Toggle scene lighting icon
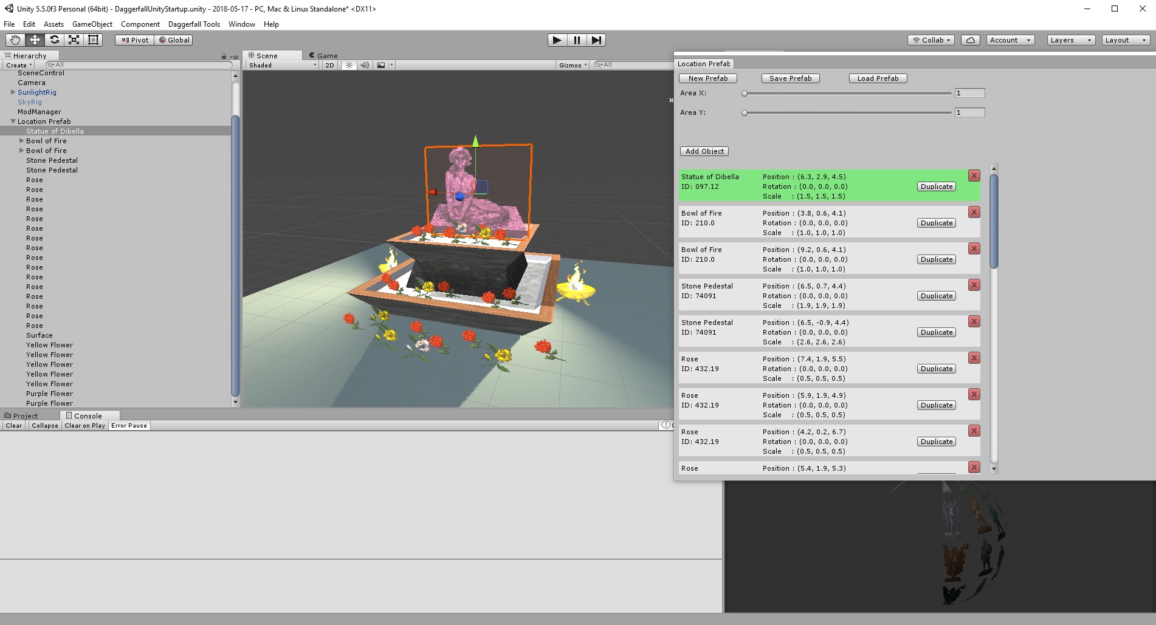1156x625 pixels. coord(349,65)
